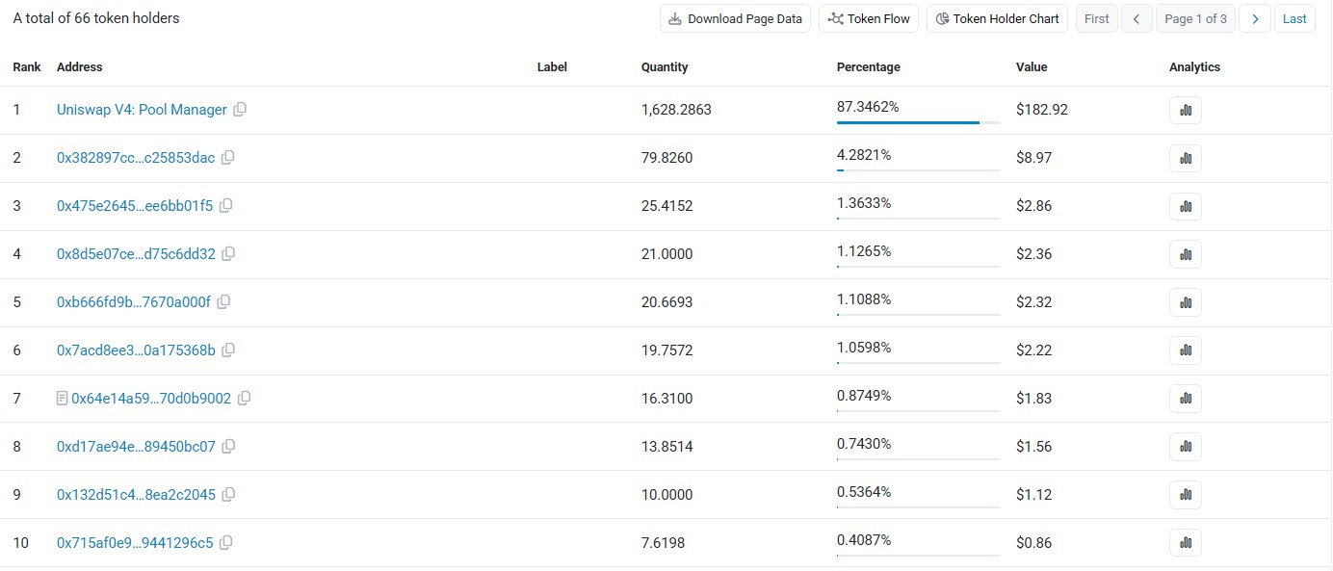Image resolution: width=1333 pixels, height=571 pixels.
Task: Open Uniswap V4: Pool Manager address link
Action: (x=142, y=110)
